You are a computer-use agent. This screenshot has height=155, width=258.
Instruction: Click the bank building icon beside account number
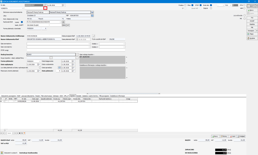pyautogui.click(x=63, y=22)
